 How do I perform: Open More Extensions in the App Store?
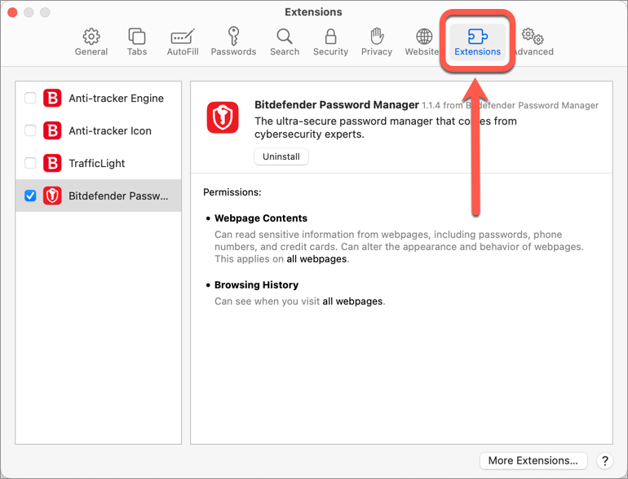click(533, 460)
